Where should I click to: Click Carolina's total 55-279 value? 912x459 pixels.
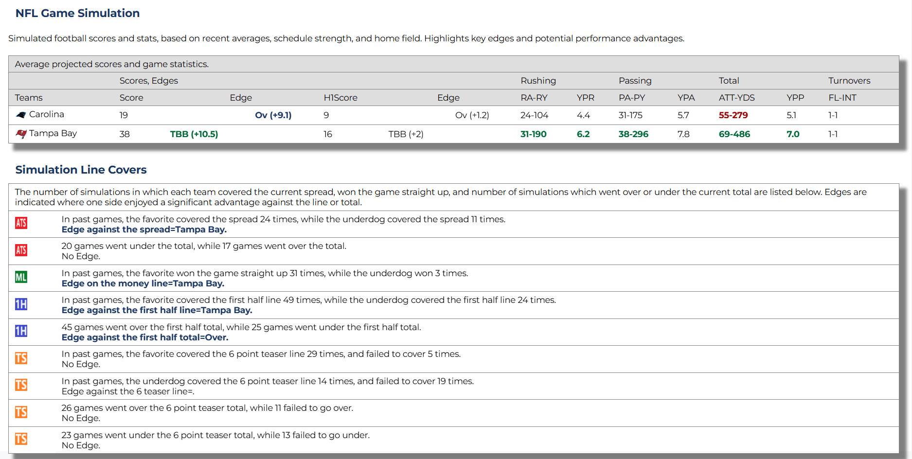tap(733, 115)
